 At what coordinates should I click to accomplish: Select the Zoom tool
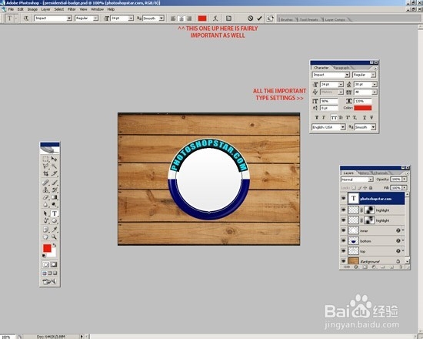point(55,237)
